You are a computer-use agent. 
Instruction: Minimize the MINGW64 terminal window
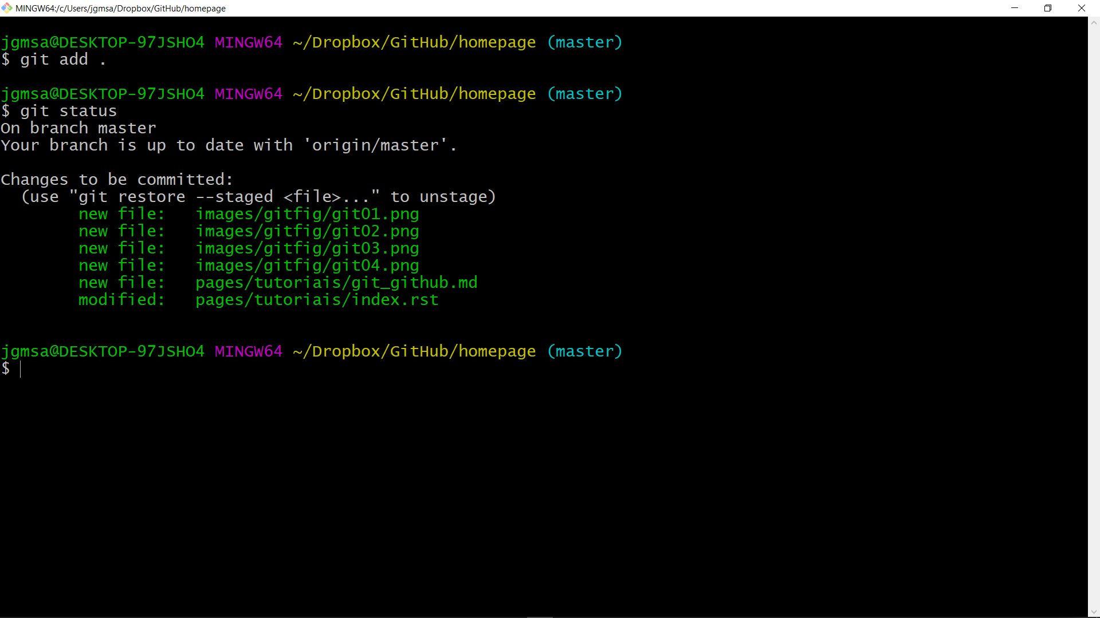1015,8
